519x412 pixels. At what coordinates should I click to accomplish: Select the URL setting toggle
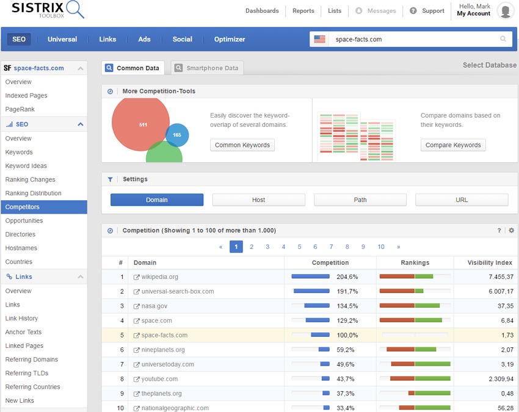click(462, 200)
